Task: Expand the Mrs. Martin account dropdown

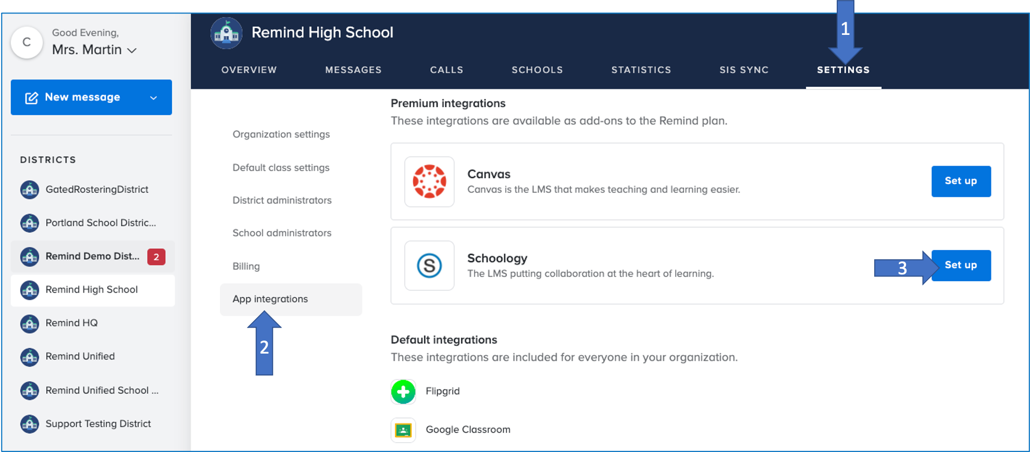Action: tap(132, 51)
